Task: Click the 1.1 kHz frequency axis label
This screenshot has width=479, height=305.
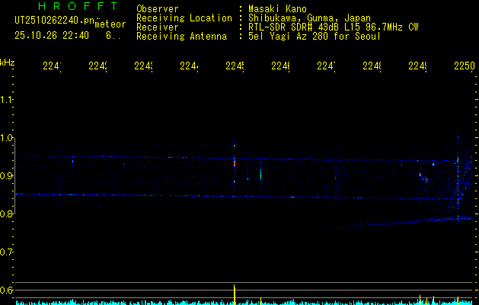Action: 8,100
